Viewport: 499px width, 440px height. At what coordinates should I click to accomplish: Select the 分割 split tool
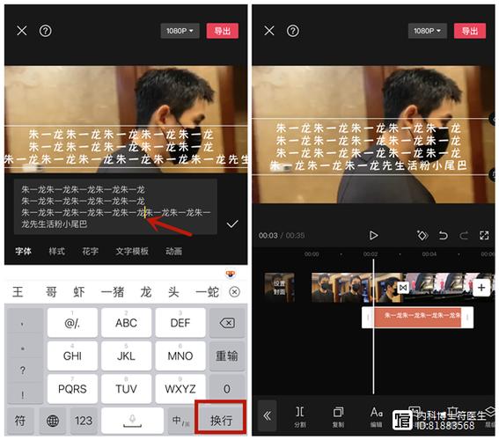click(300, 416)
